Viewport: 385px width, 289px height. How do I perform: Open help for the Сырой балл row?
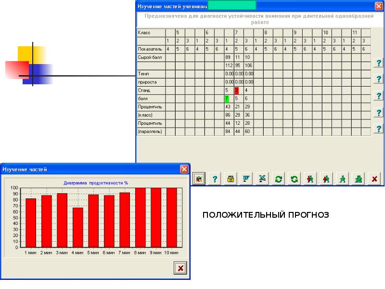coord(379,63)
